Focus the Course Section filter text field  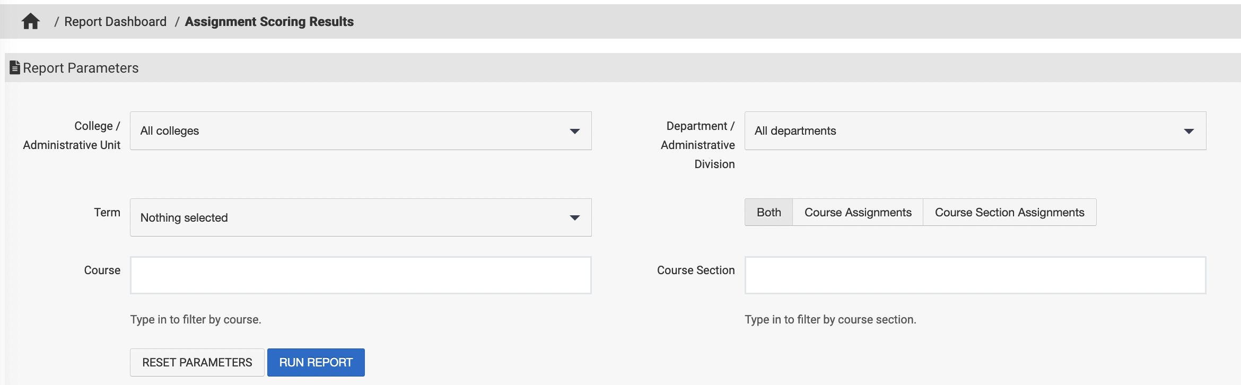click(975, 275)
